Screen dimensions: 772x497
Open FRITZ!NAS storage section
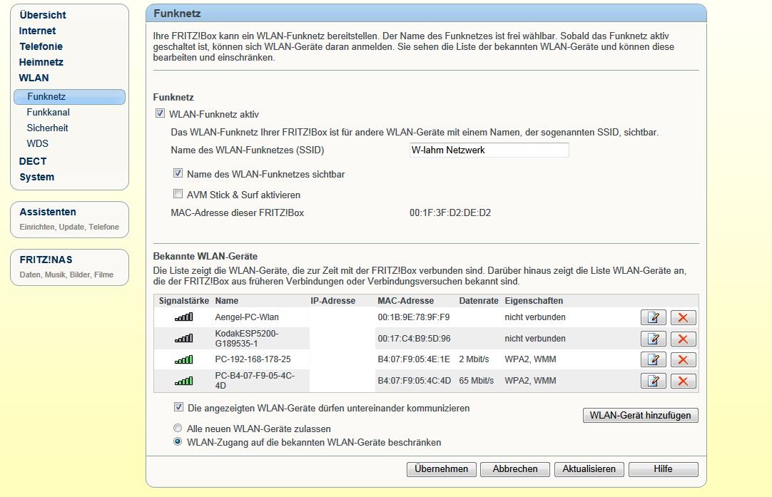[69, 267]
